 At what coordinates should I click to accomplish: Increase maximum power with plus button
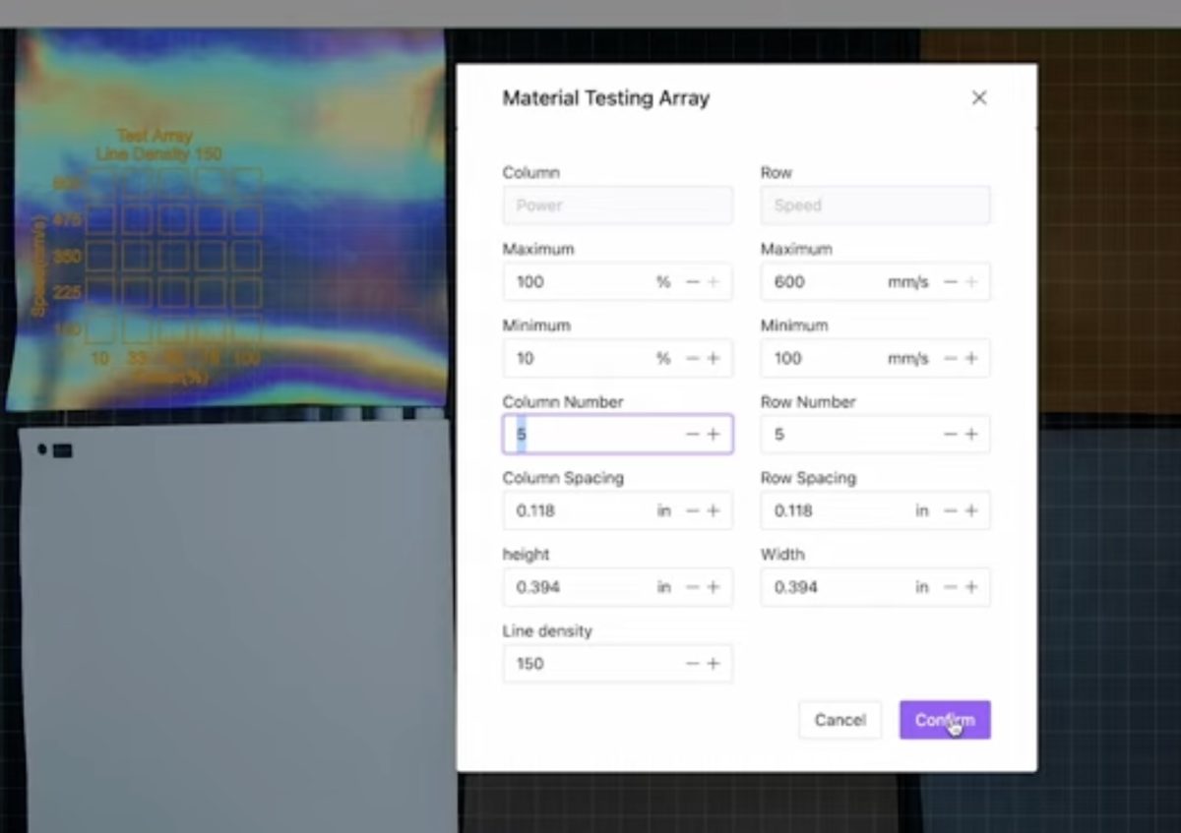[x=714, y=282]
